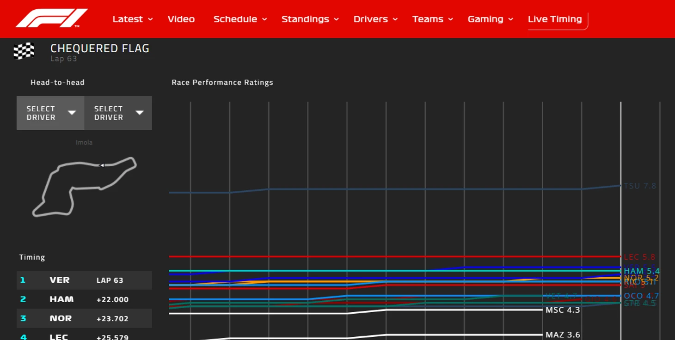Expand the Standings menu

(310, 19)
